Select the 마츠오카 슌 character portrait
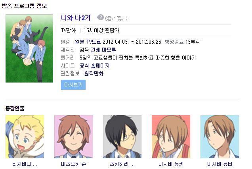Viewport: 252px width, 169px height. pyautogui.click(x=74, y=136)
